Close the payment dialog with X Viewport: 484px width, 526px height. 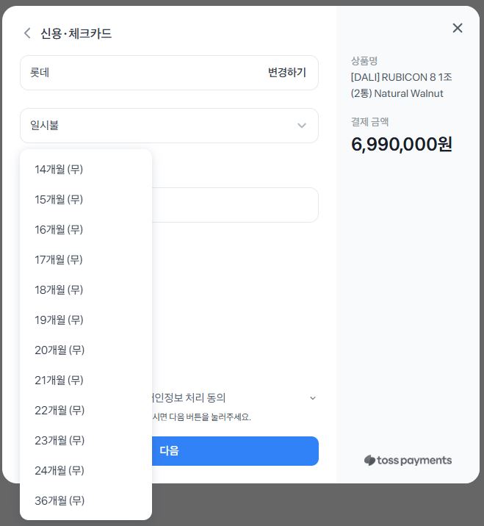458,28
